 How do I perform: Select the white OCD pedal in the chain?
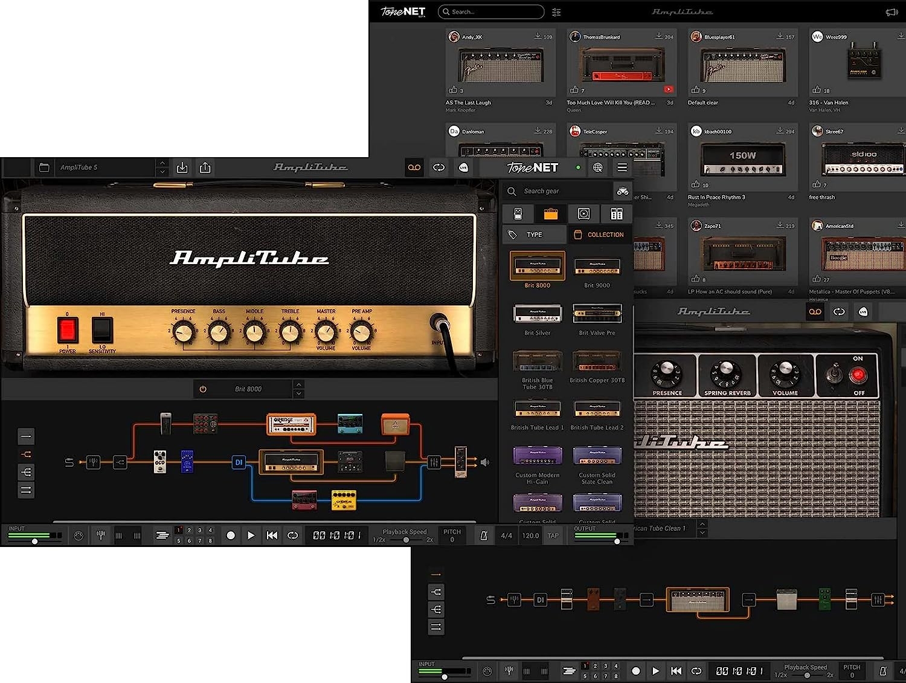point(159,461)
